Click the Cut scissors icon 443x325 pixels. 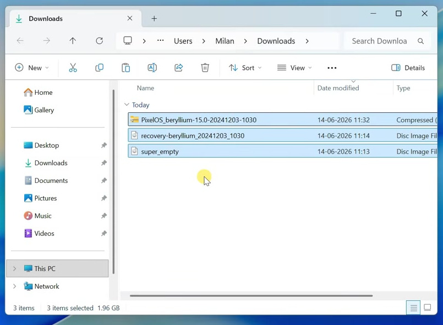[73, 68]
